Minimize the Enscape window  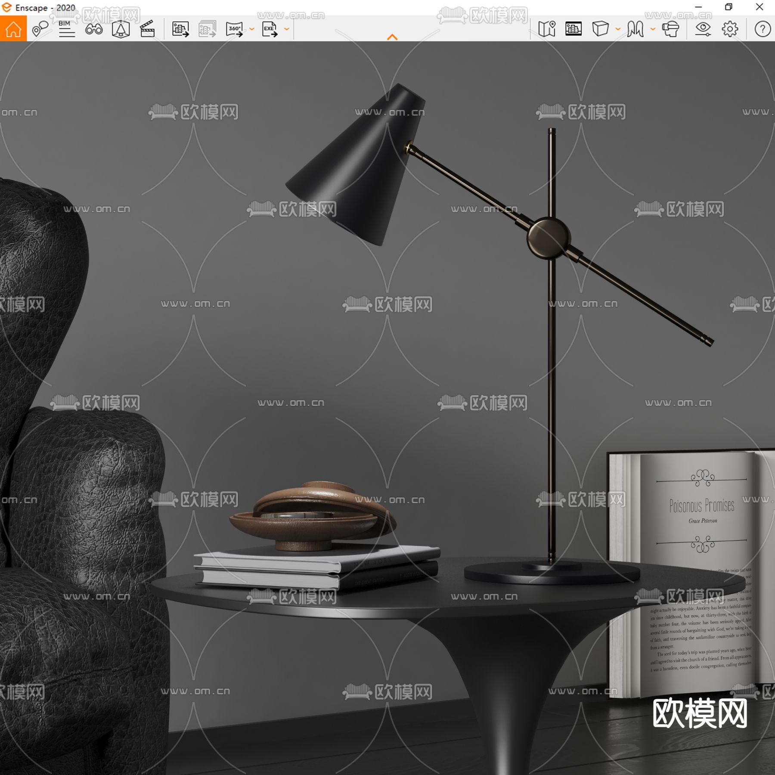(x=699, y=7)
